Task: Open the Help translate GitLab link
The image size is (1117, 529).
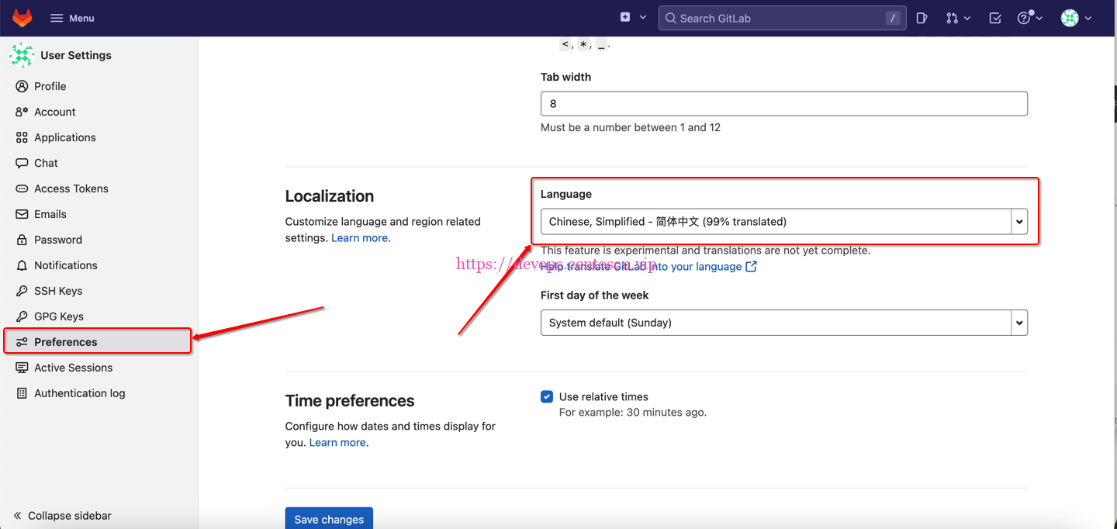Action: [648, 267]
